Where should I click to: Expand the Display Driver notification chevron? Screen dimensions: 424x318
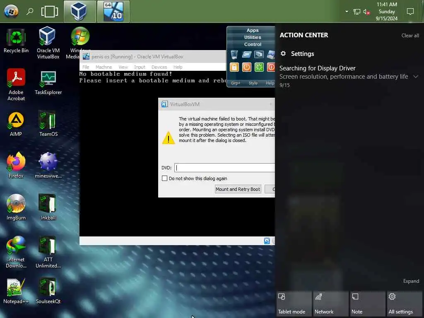416,77
